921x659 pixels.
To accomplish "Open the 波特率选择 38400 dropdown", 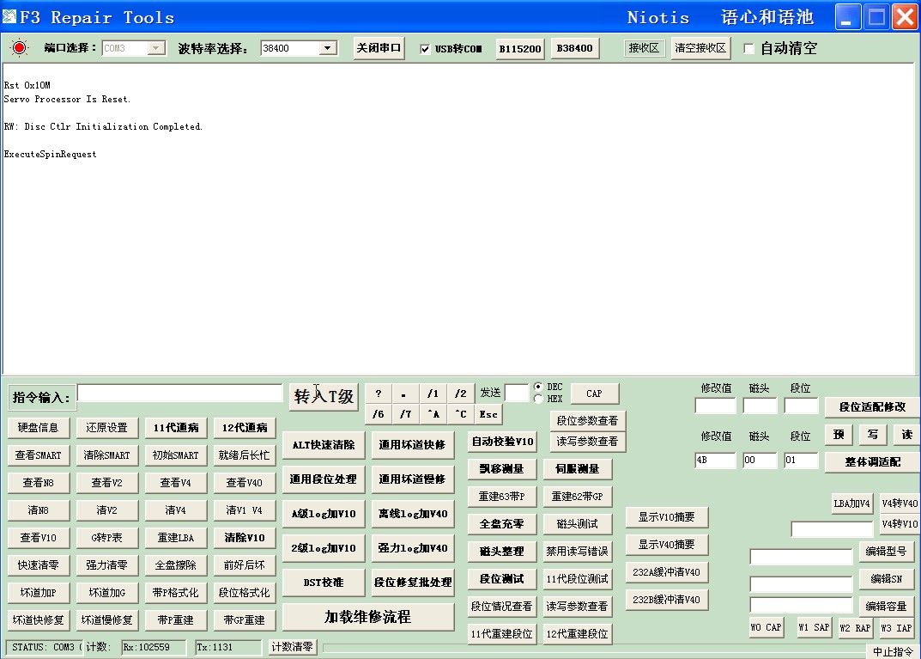I will 328,48.
